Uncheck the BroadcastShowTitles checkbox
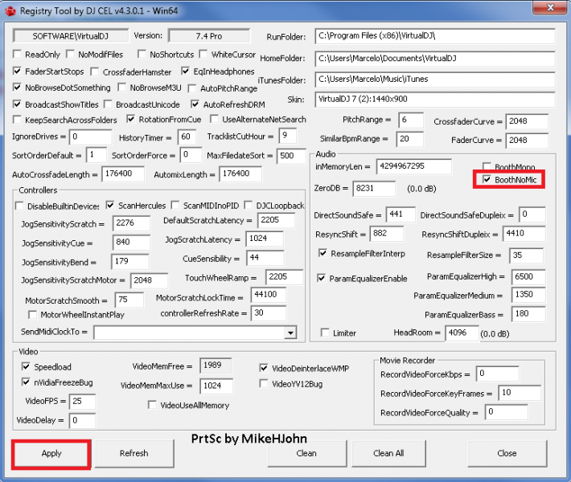The image size is (571, 482). [x=17, y=104]
